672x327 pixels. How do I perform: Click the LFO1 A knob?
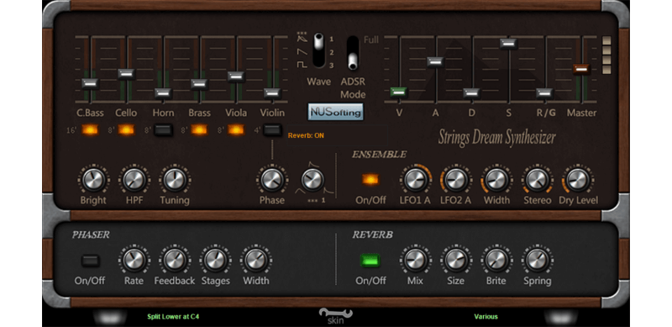click(415, 180)
